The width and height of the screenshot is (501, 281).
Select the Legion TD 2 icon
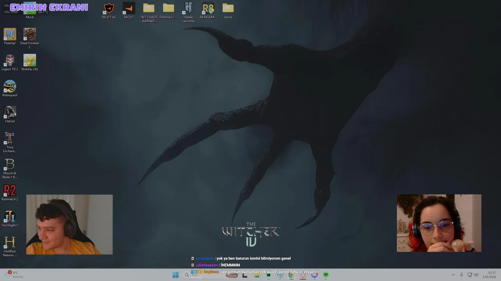pyautogui.click(x=10, y=62)
